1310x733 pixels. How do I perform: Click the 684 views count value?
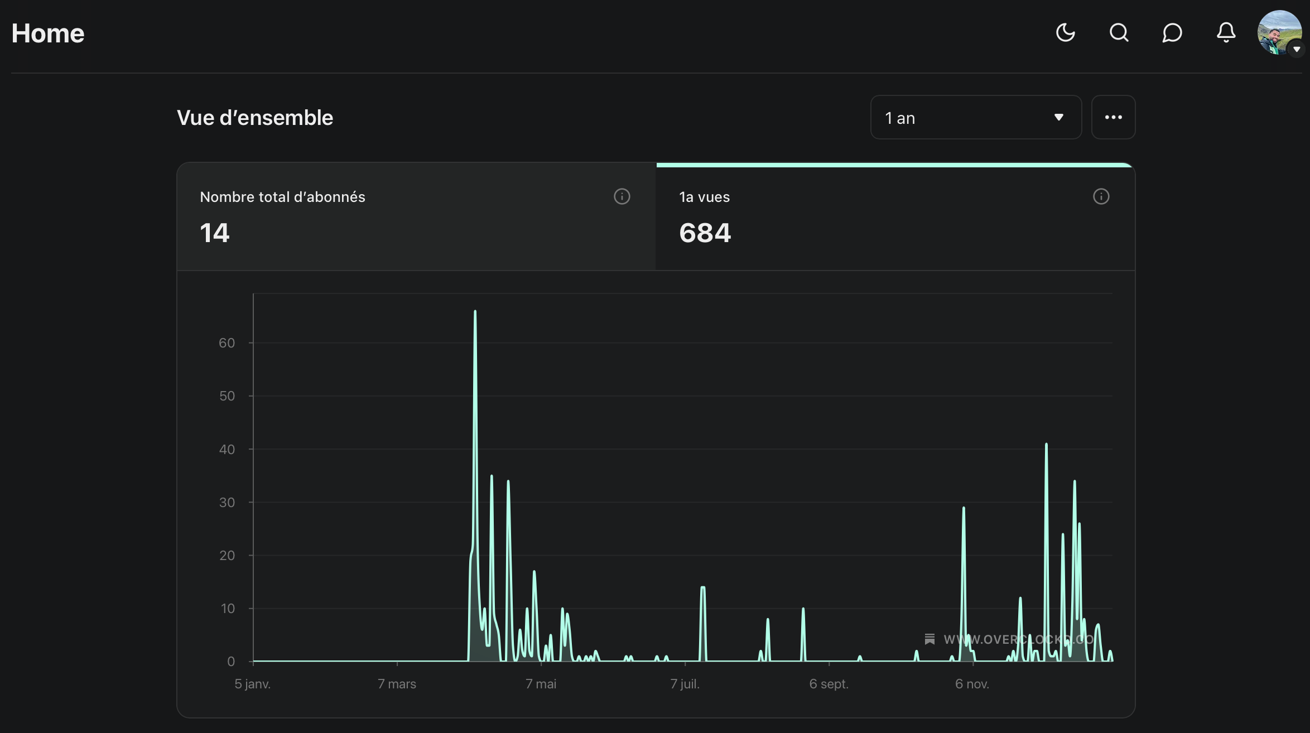click(705, 233)
